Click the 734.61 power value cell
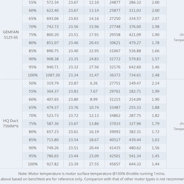Screen dimensions: 184x184 (x=135, y=75)
